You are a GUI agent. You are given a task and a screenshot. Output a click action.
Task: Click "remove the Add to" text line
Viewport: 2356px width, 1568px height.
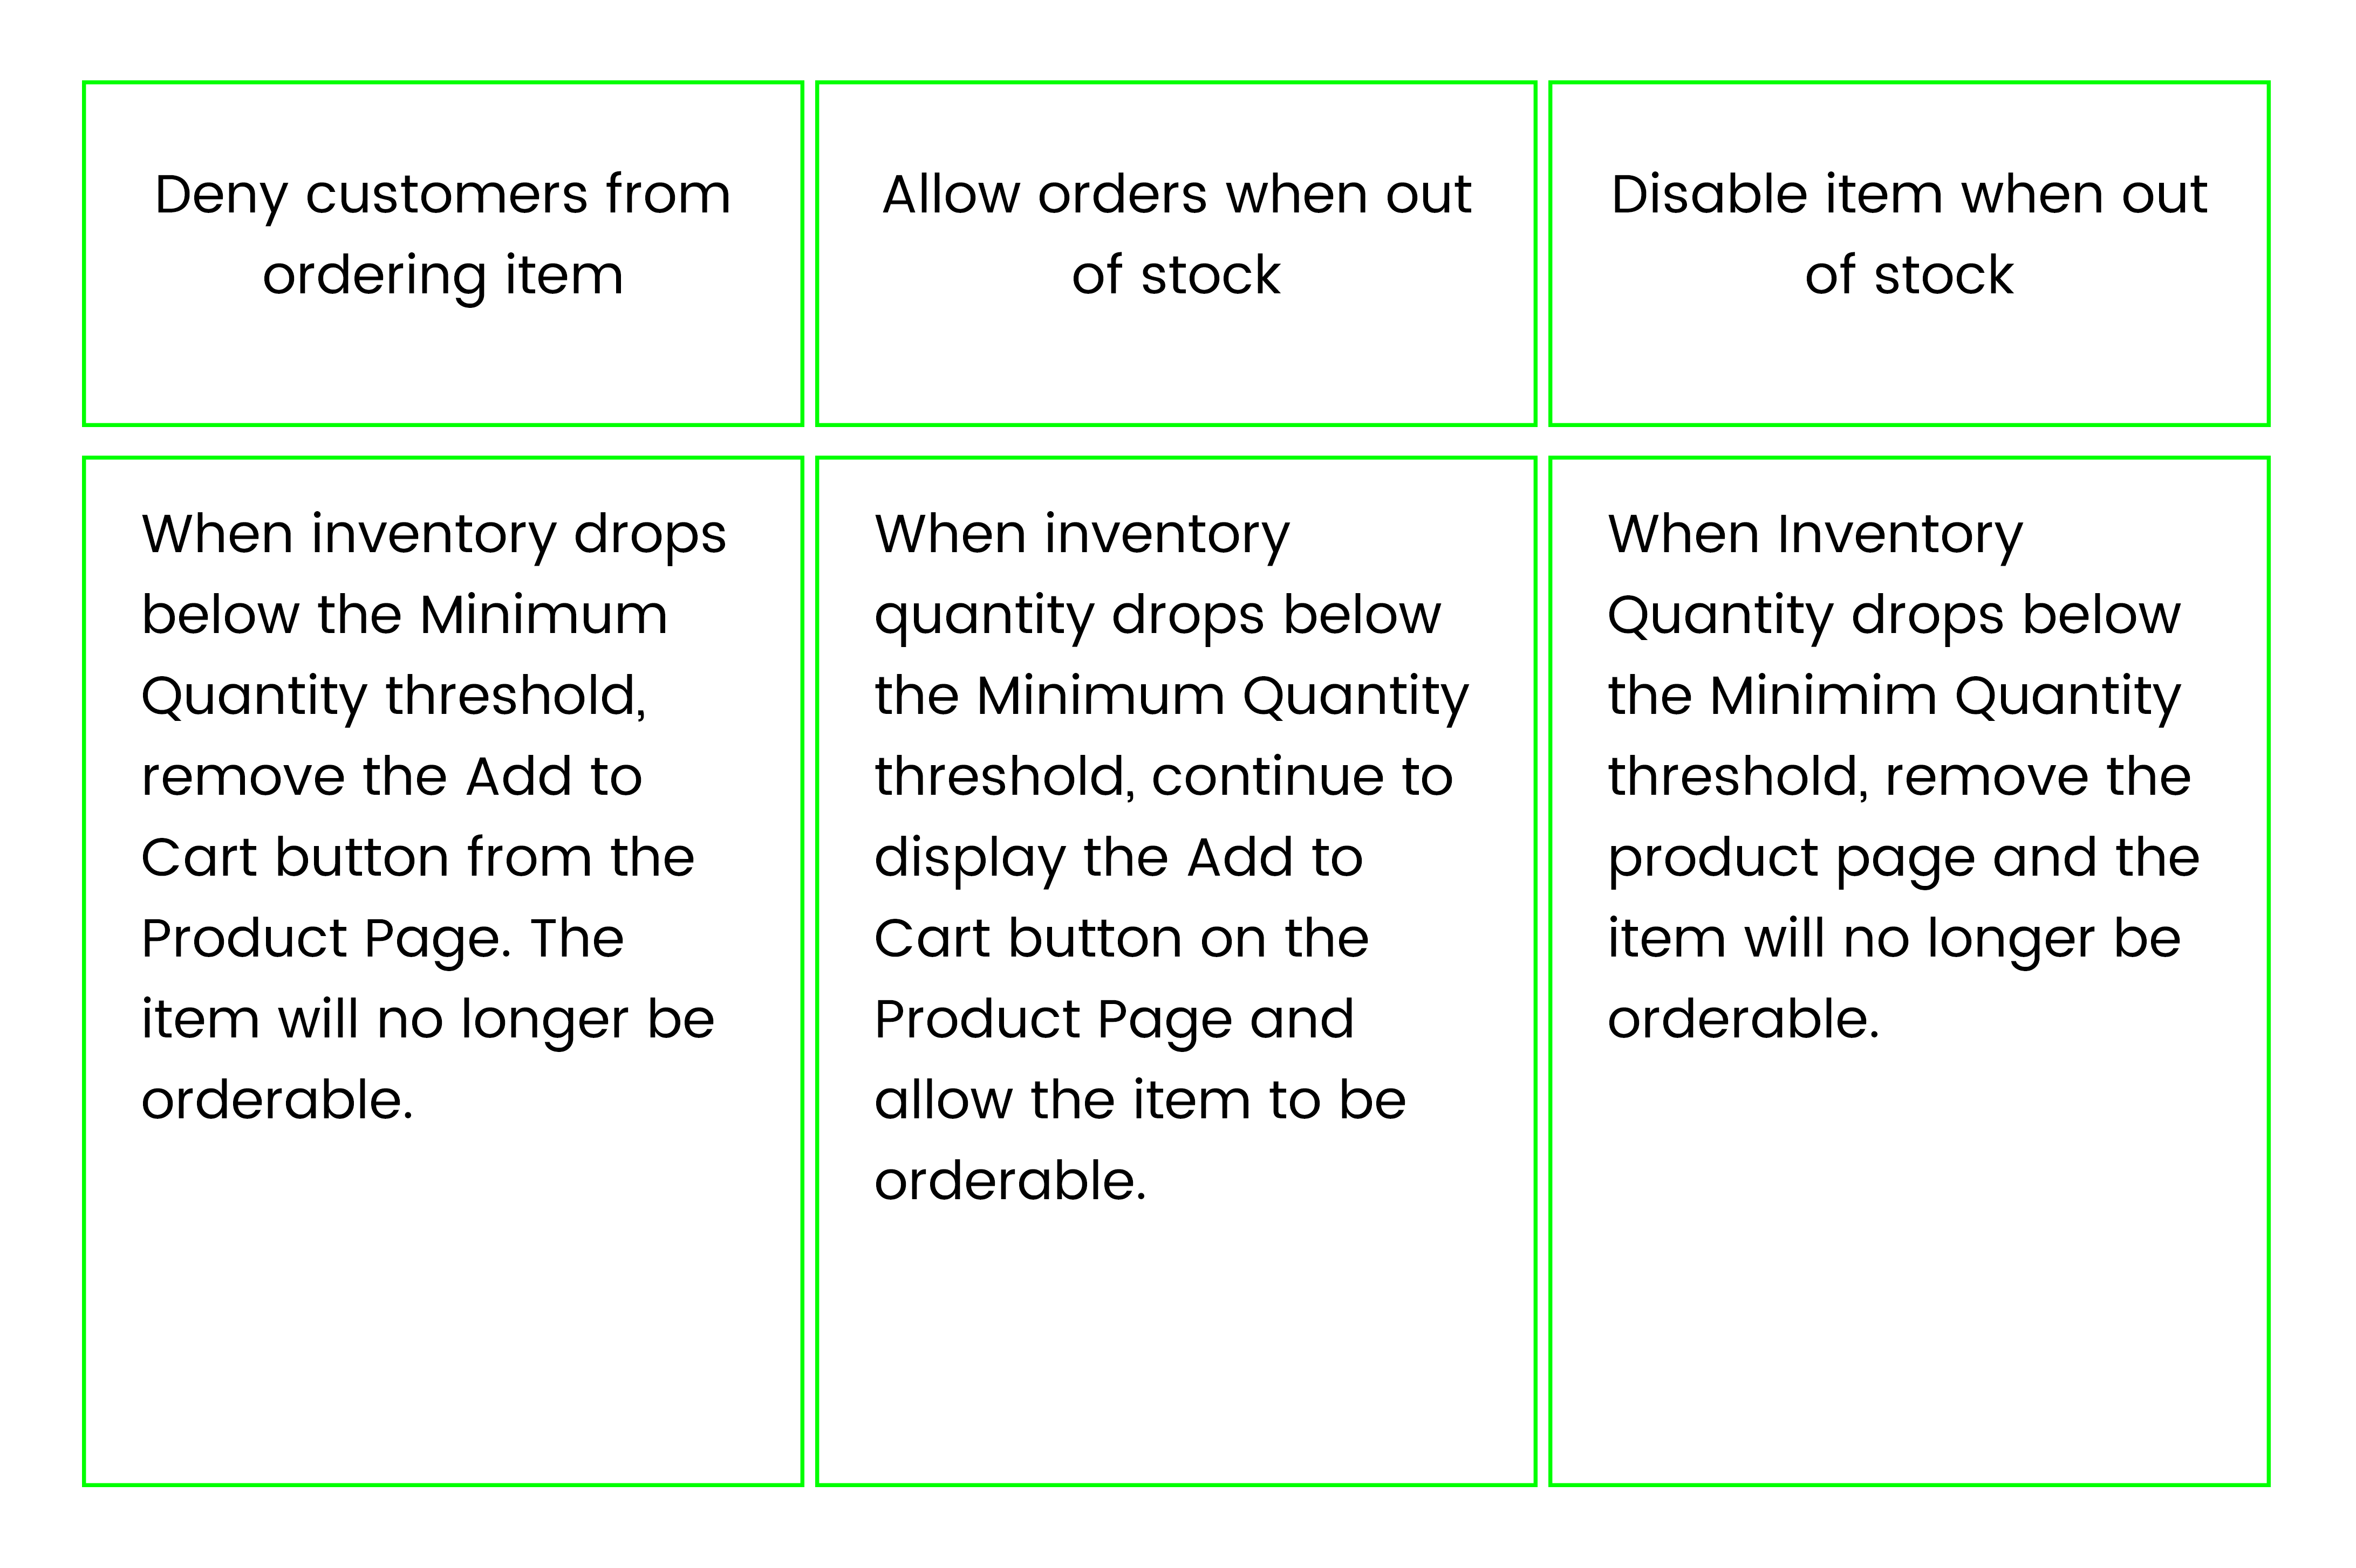pos(391,776)
